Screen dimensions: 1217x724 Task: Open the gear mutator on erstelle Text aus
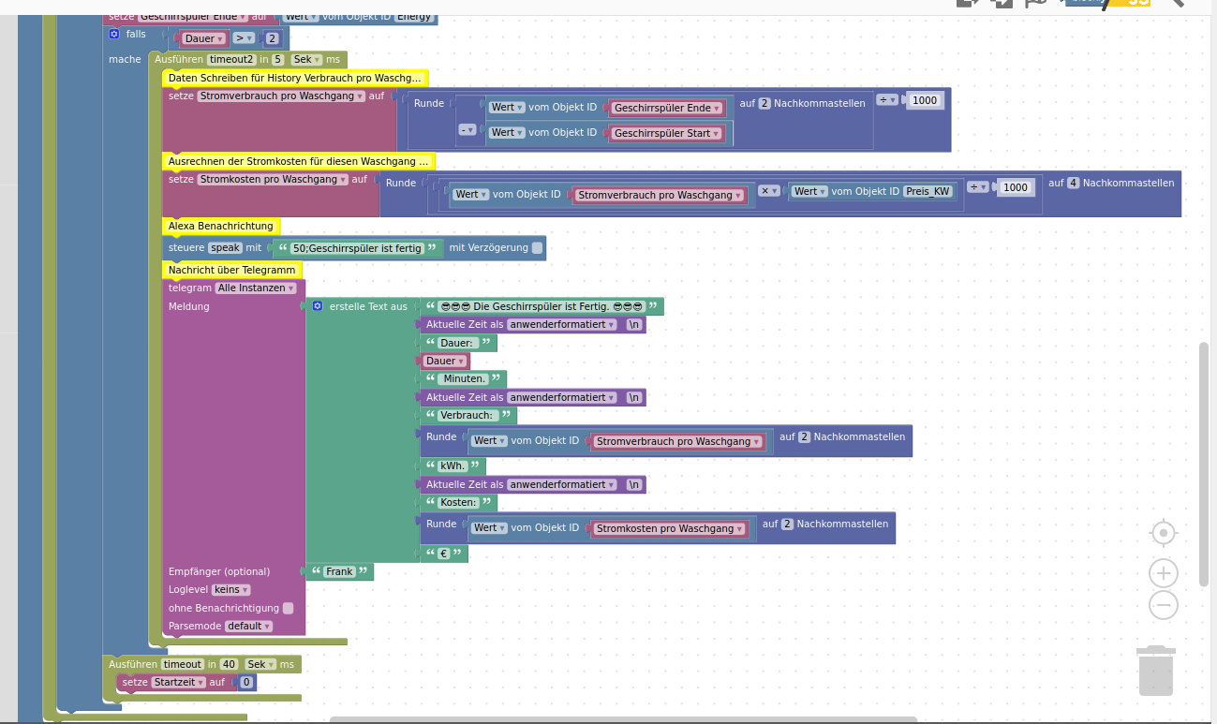[318, 306]
